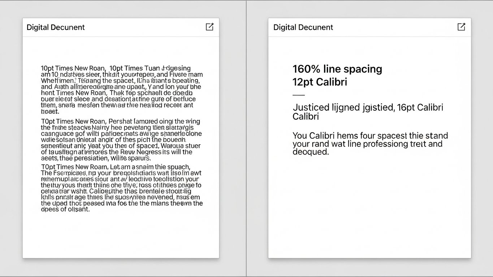
Task: Click the line starting "T0pt Times New Roam, Letam"
Action: point(116,167)
